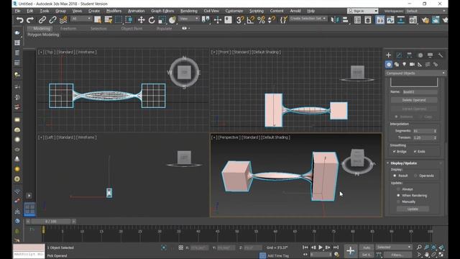Image resolution: width=460 pixels, height=259 pixels.
Task: Select the Geometry category icon
Action: pyautogui.click(x=389, y=64)
